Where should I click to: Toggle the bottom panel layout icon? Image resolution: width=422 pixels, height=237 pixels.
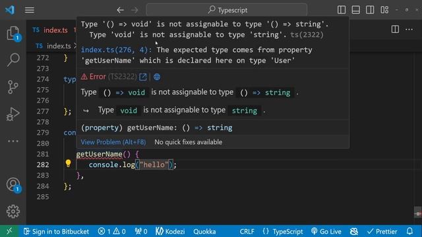(x=355, y=10)
